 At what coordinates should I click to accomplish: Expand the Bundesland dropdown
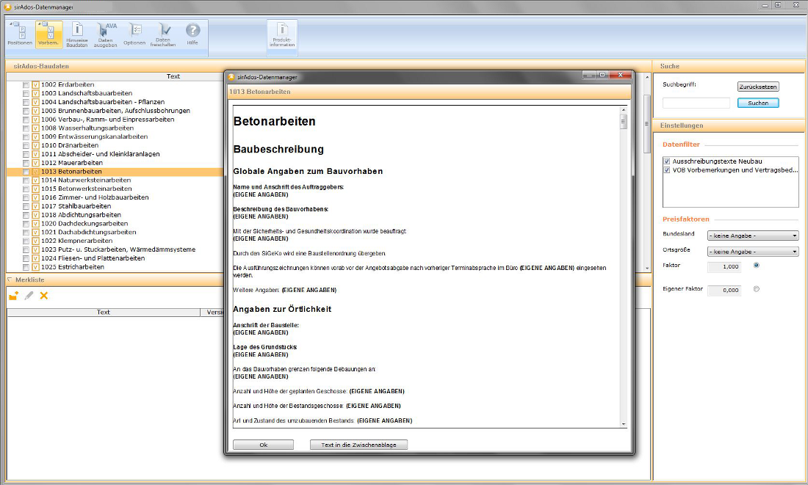point(752,236)
